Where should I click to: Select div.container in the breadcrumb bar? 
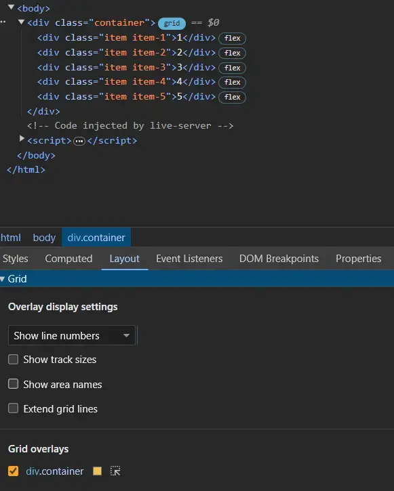(x=96, y=237)
